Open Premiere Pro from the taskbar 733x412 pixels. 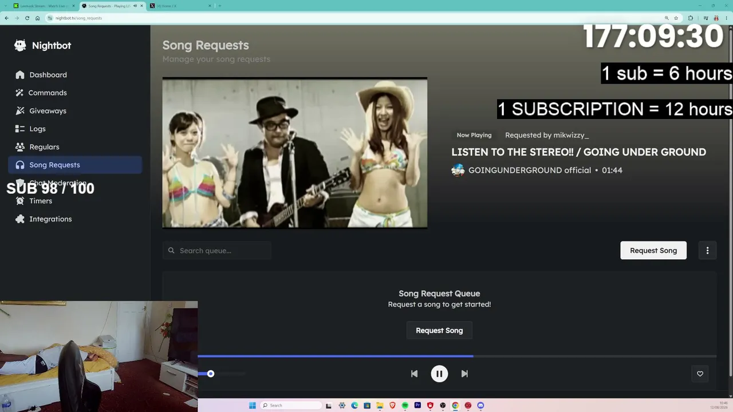[x=417, y=406]
